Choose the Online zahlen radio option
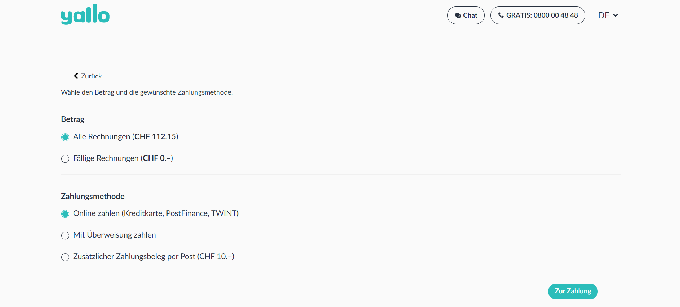 (x=65, y=214)
